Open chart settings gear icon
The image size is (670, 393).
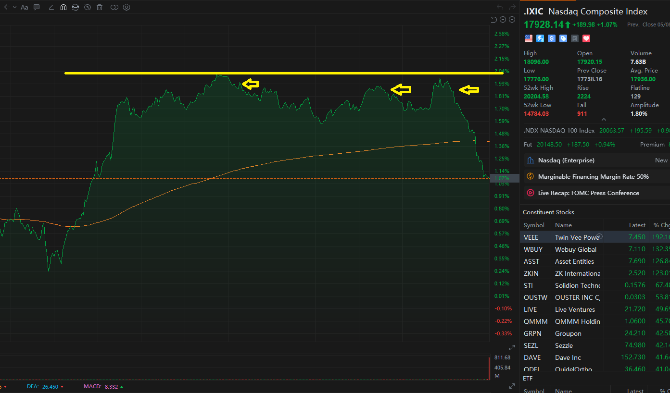point(126,7)
